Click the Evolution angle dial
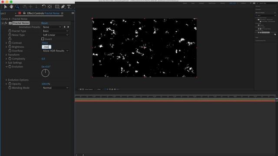The height and width of the screenshot is (156, 278). (x=45, y=73)
